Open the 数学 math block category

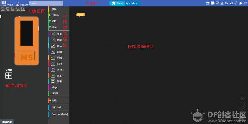59,40
